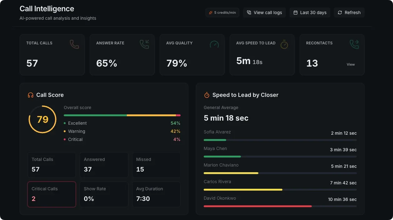Open View call logs
This screenshot has width=393, height=220.
coord(264,12)
